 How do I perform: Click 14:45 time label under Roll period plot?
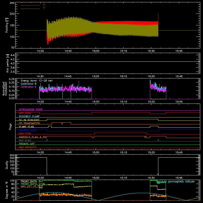[68, 76]
